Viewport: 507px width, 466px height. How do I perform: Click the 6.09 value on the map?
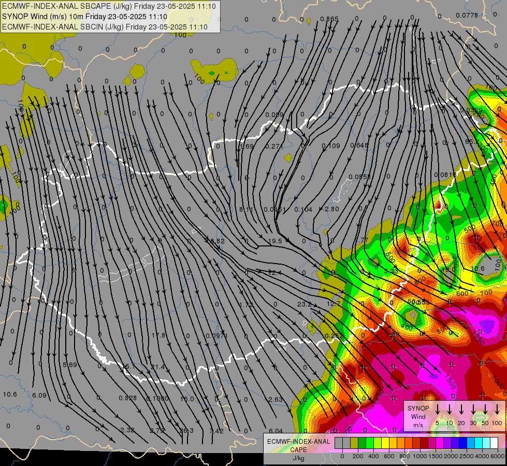39,395
